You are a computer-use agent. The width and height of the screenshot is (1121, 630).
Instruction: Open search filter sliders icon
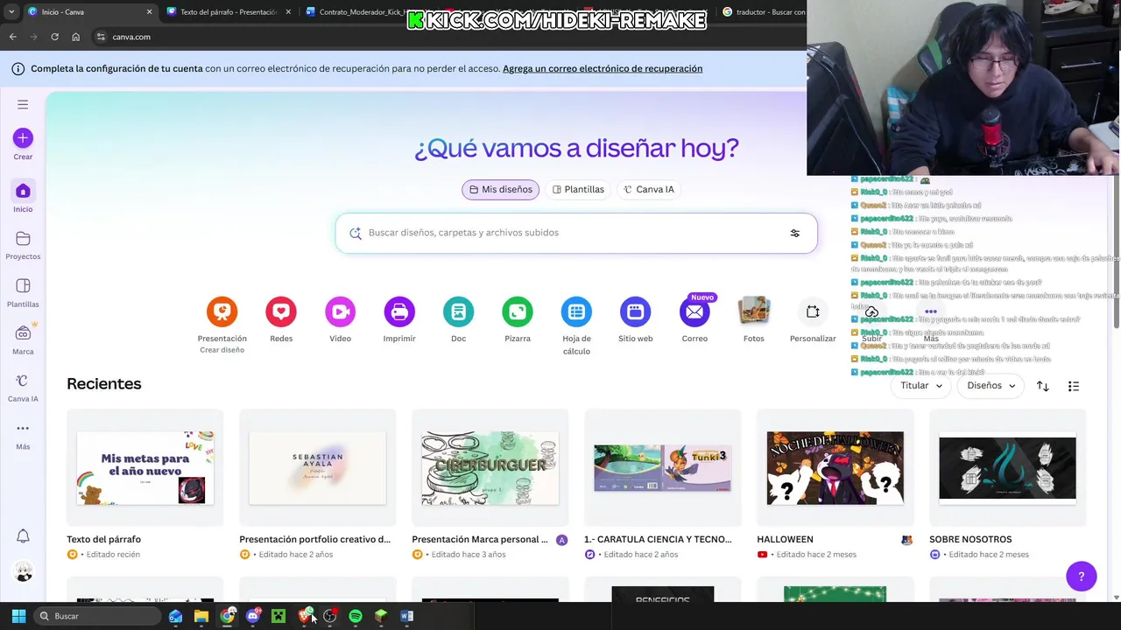click(x=795, y=233)
